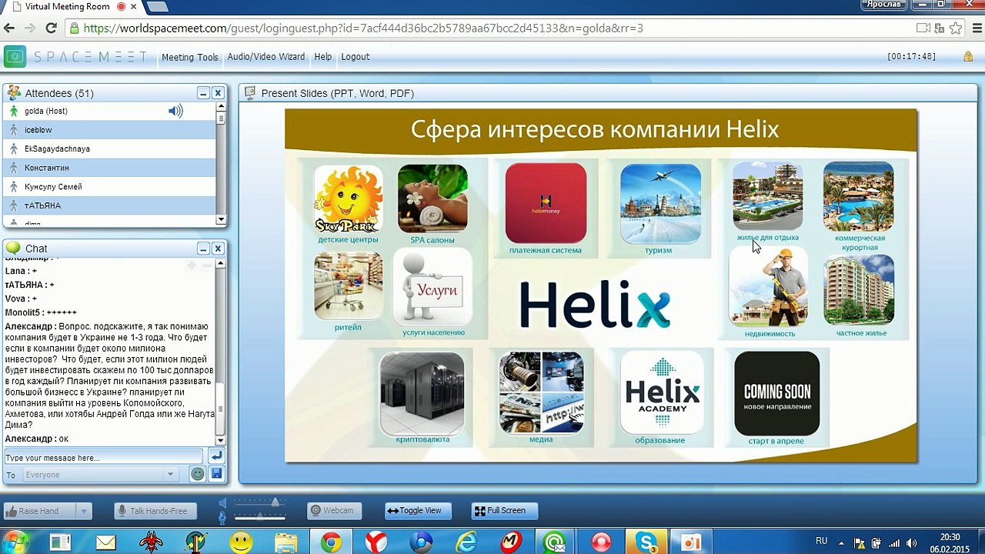The image size is (985, 554).
Task: Click Logout in the top menu
Action: 356,57
